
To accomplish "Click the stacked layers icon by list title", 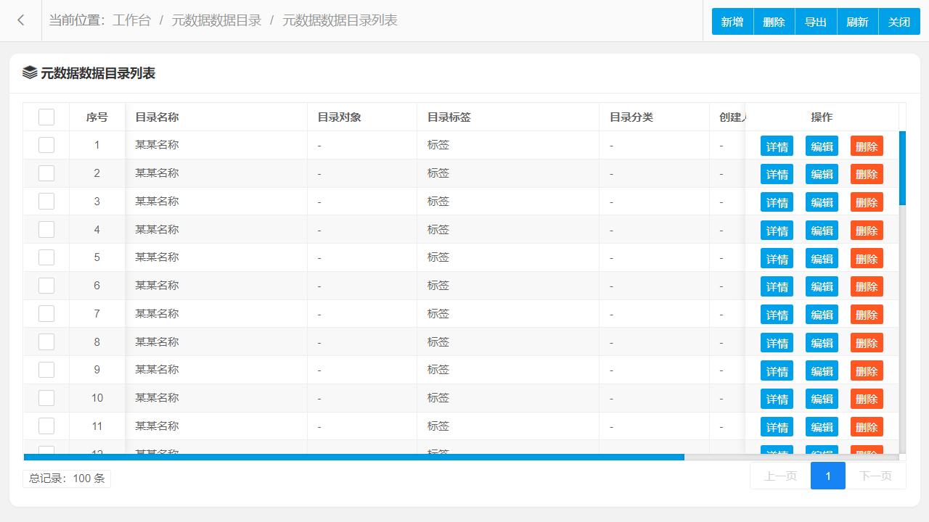I will (x=30, y=72).
